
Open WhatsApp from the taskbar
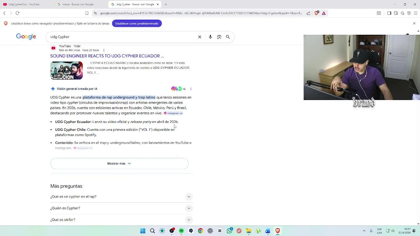pyautogui.click(x=229, y=231)
